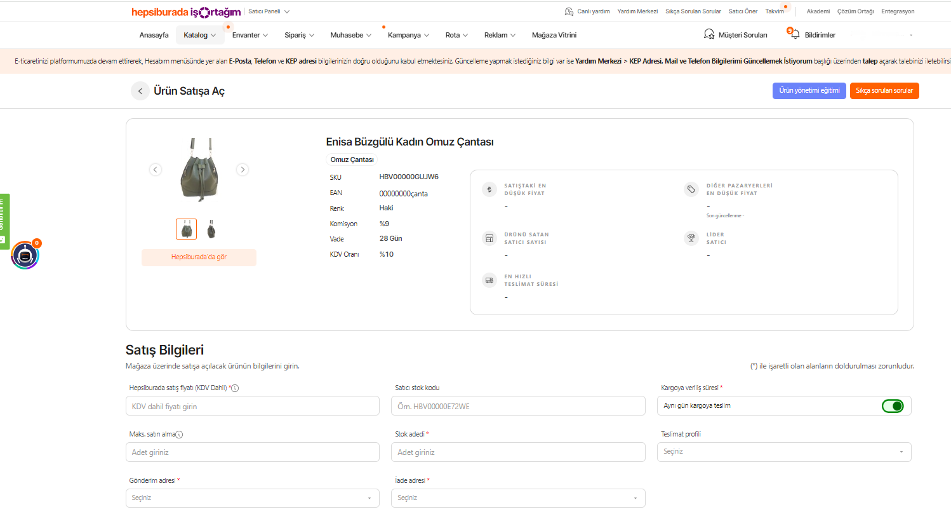This screenshot has height=528, width=951.
Task: Open the Sipariş menu
Action: tap(300, 35)
